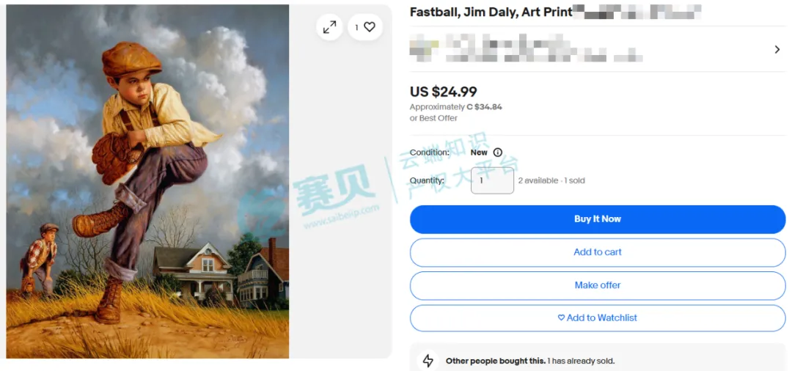
Task: Click the lightning bolt icon
Action: tap(428, 361)
